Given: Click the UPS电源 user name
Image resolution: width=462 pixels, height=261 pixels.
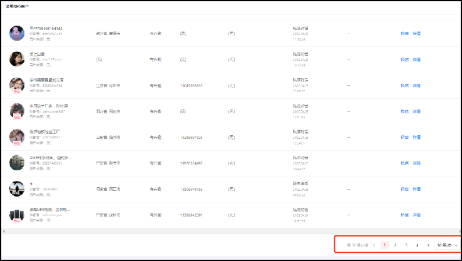Looking at the screenshot, I should point(50,210).
